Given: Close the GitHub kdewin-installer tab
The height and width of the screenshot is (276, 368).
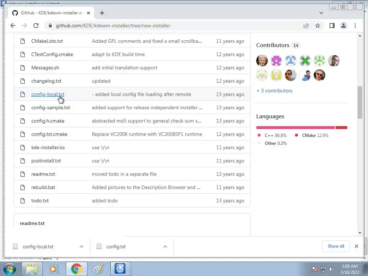Looking at the screenshot, I should coord(88,13).
